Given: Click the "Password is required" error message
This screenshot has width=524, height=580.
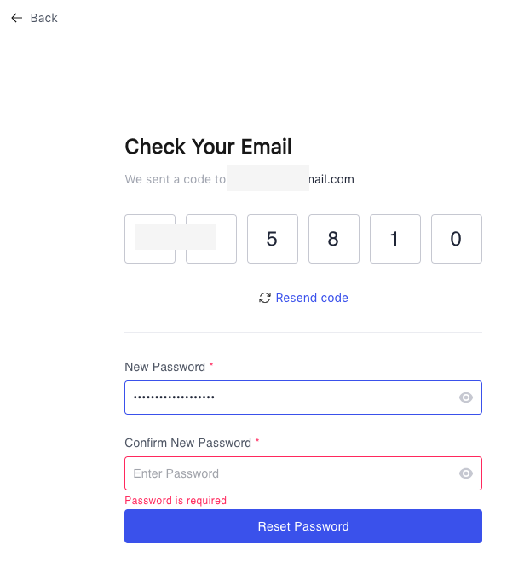Looking at the screenshot, I should coord(176,500).
